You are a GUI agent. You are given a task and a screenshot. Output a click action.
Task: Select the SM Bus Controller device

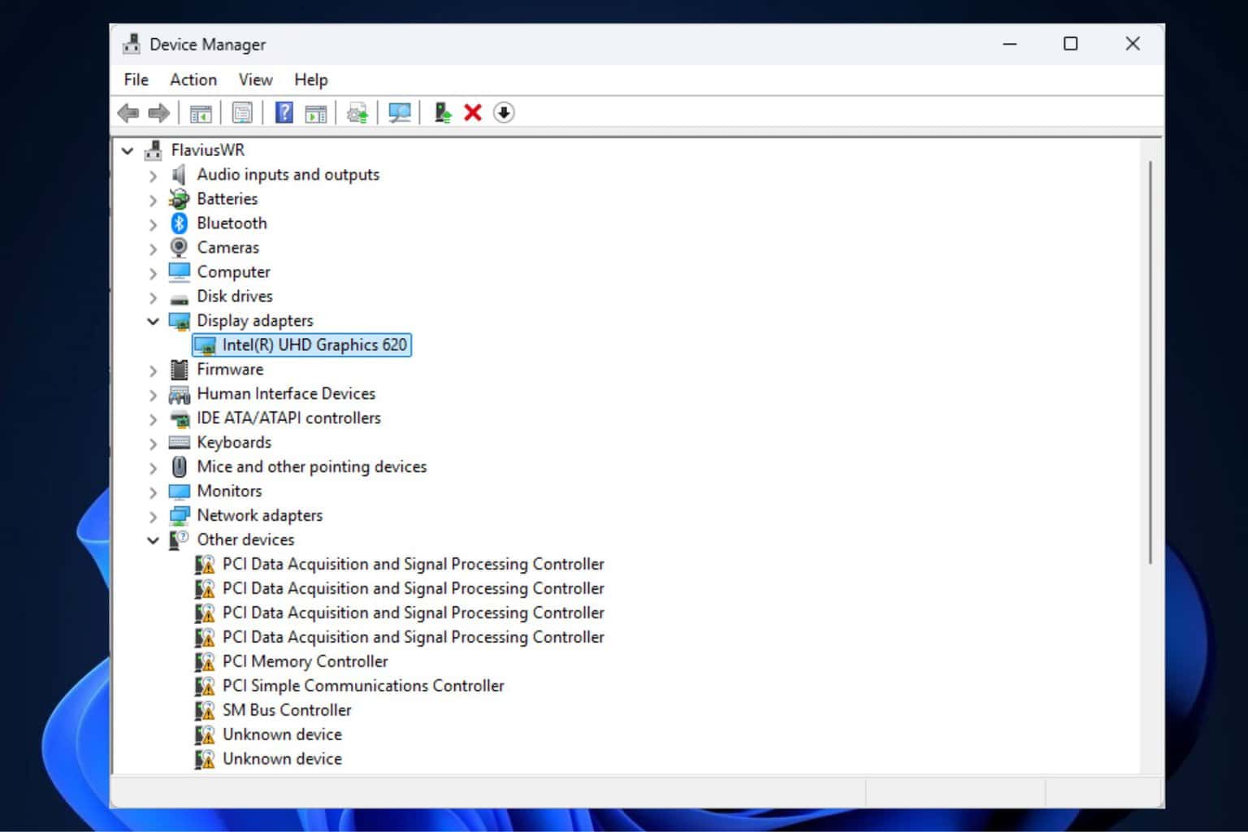click(287, 710)
